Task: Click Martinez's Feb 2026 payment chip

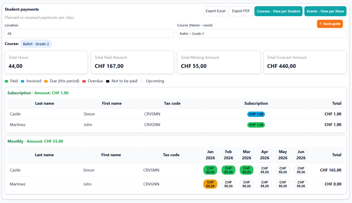Action: click(x=228, y=184)
